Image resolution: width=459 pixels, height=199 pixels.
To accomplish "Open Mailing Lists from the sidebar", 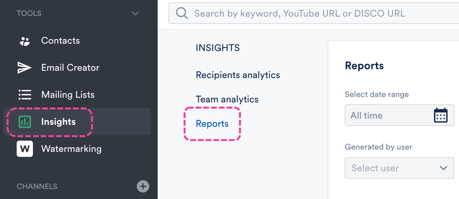I will (x=68, y=95).
